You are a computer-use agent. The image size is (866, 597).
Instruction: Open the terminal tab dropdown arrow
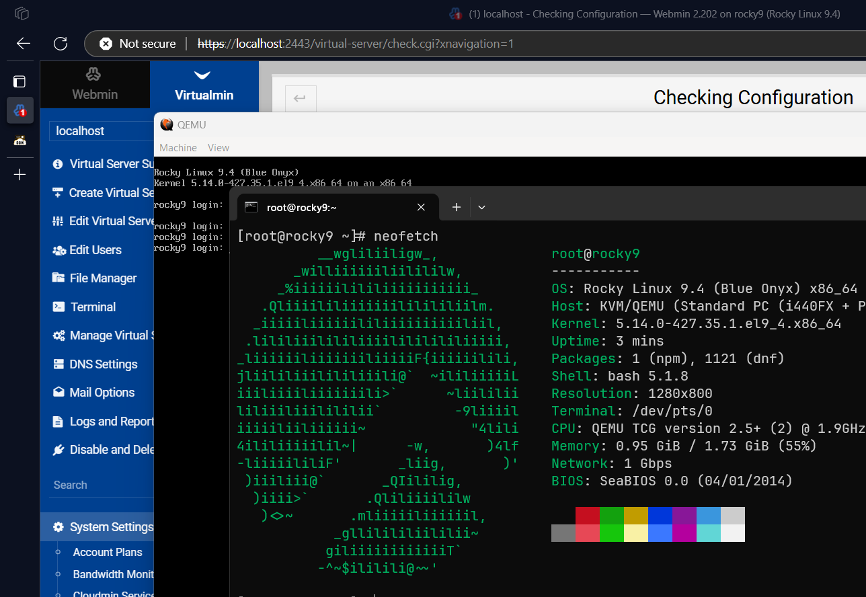click(481, 207)
